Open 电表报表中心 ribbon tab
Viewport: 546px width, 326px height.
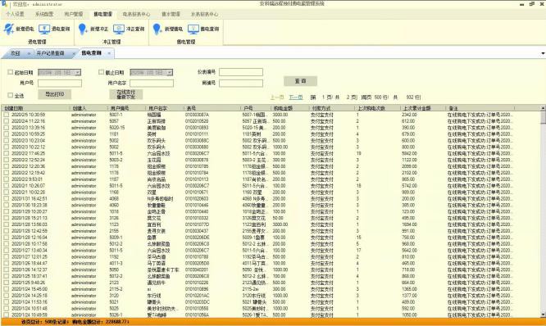[136, 14]
